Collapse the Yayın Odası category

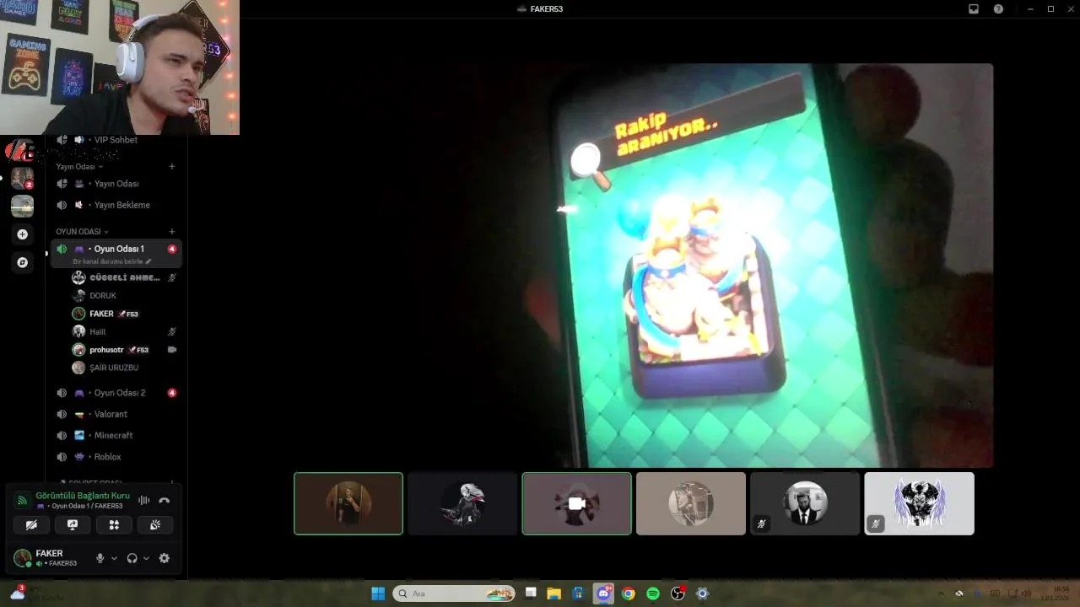(79, 166)
